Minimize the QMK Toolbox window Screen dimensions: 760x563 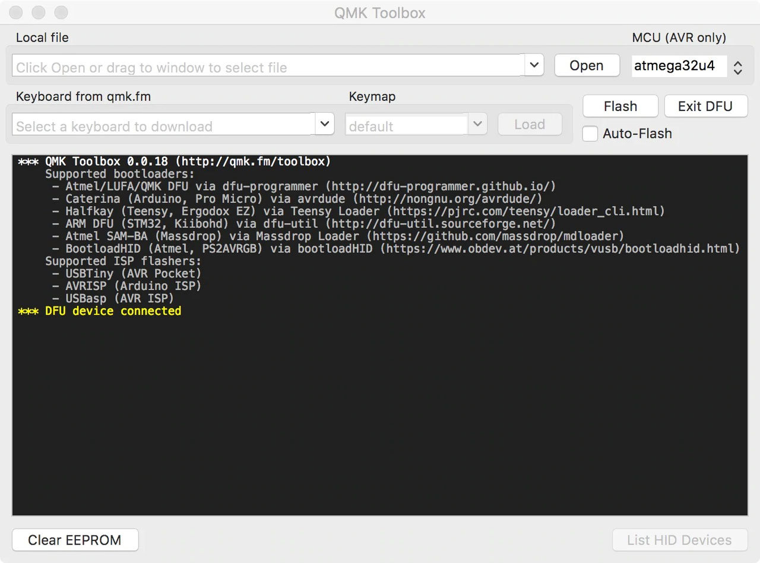coord(39,12)
